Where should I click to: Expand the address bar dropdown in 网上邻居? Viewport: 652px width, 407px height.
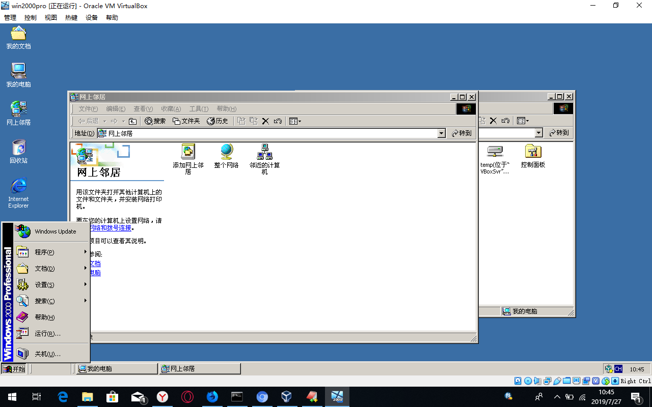click(442, 133)
